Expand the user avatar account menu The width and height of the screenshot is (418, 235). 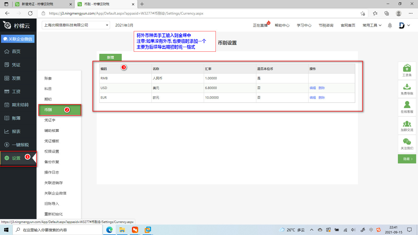(404, 25)
